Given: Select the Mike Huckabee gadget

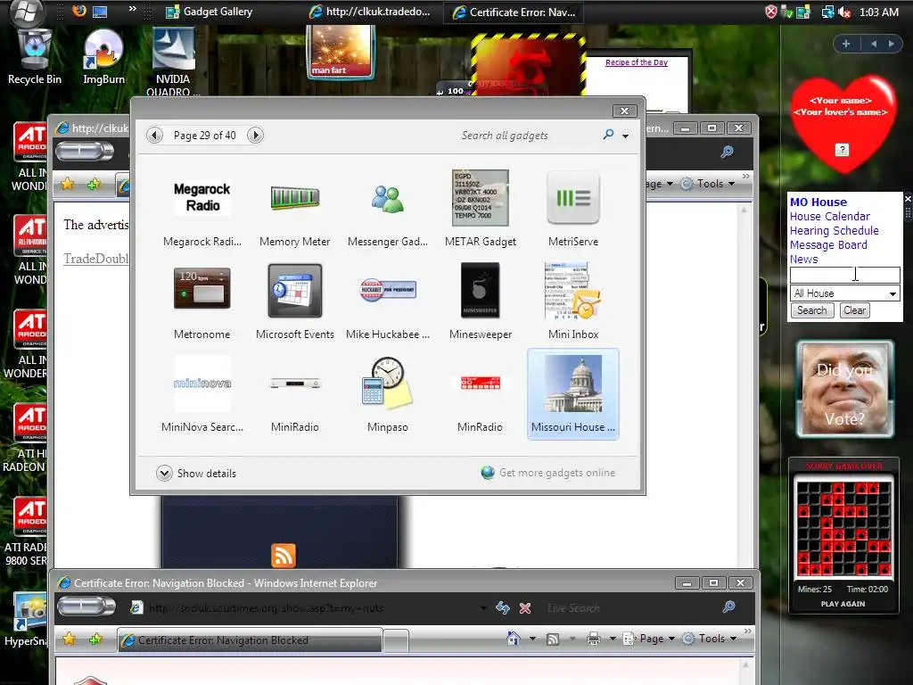Looking at the screenshot, I should click(x=387, y=301).
